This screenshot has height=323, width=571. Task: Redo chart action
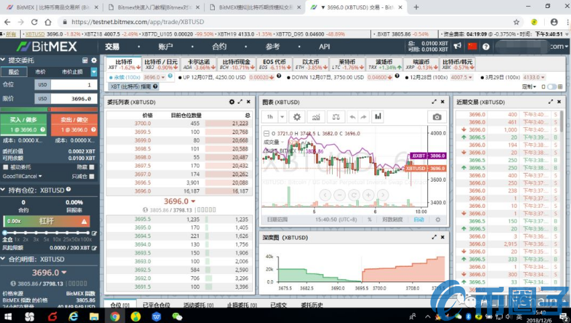pos(364,117)
